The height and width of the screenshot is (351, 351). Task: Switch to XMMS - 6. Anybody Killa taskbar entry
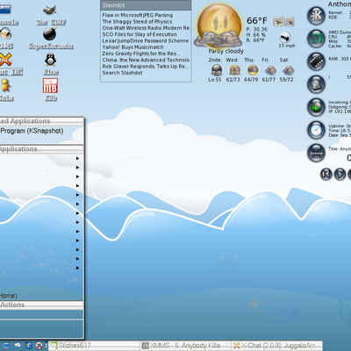point(185,346)
